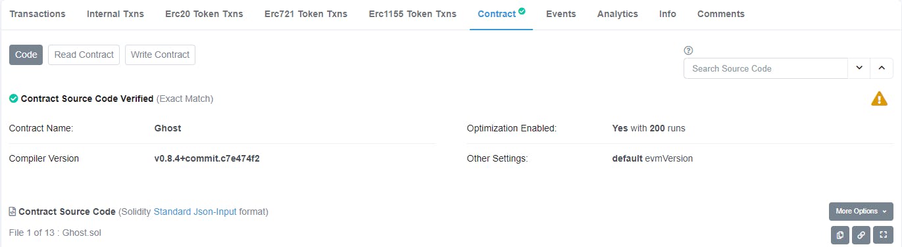Open the More Options dropdown
Screen dimensions: 902x247
click(x=861, y=212)
